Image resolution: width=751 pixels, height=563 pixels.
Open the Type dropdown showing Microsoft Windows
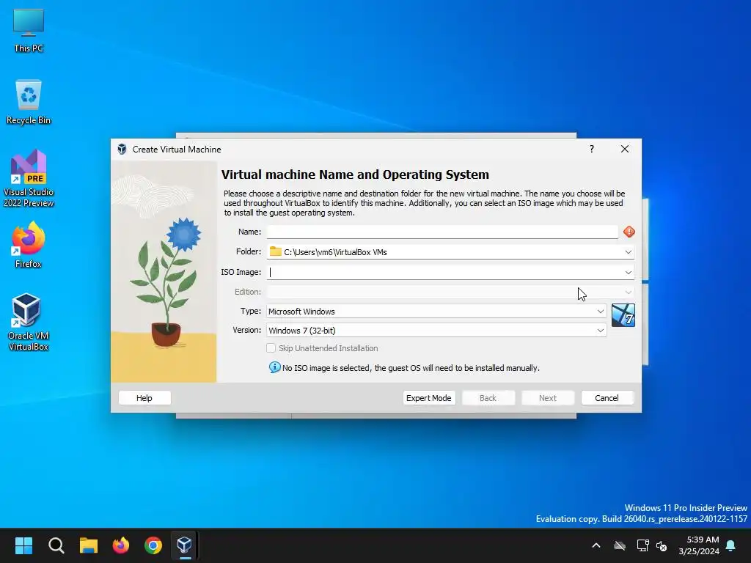[436, 311]
